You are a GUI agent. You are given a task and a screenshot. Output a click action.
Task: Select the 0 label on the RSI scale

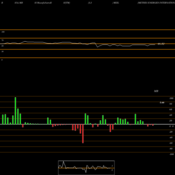pyautogui.click(x=2, y=60)
